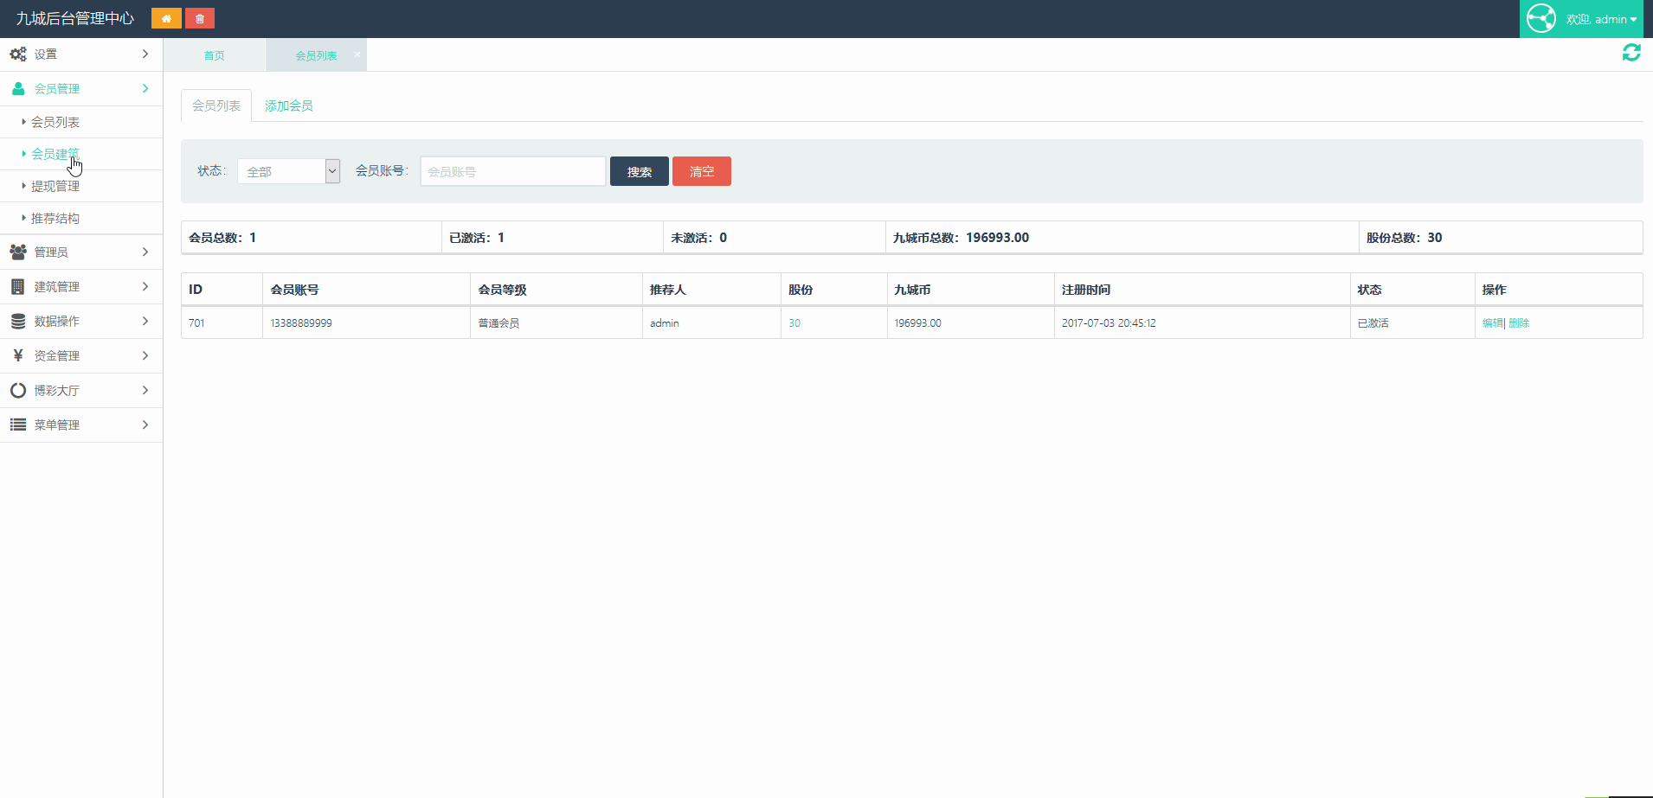
Task: Click the 建筑管理 building icon
Action: (x=17, y=286)
